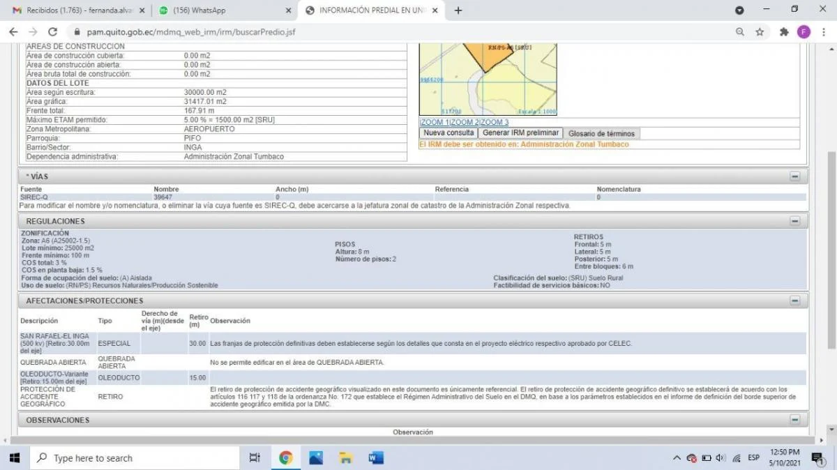The height and width of the screenshot is (470, 837).
Task: Click Generar IRM preliminar button
Action: coord(521,133)
